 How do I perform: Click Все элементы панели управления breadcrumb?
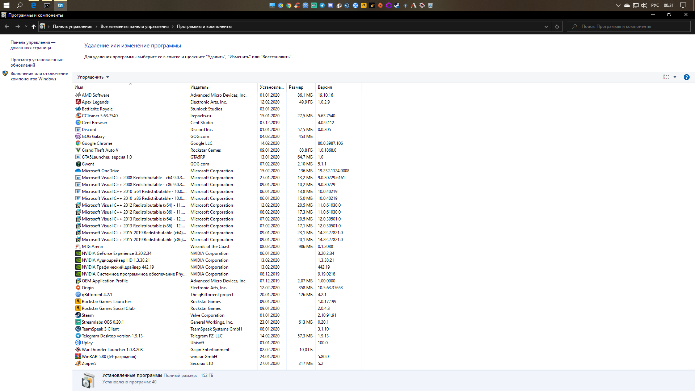tap(135, 26)
